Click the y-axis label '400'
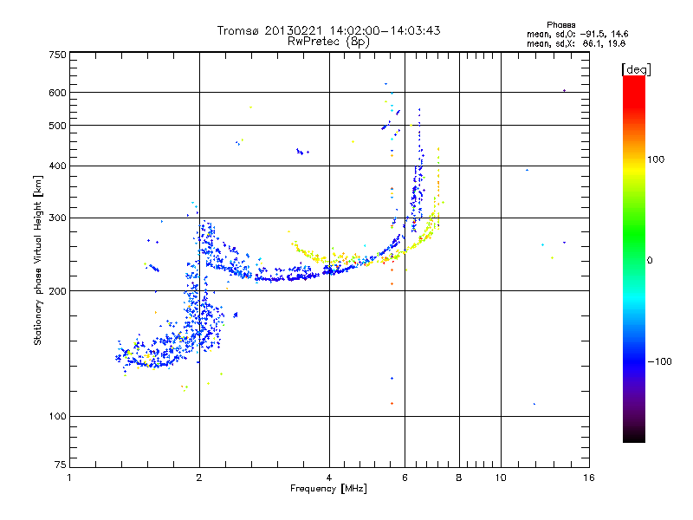Screen dimensions: 693x520 (x=57, y=166)
